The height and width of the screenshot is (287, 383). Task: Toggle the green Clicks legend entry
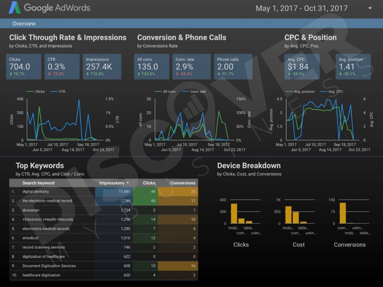coord(36,92)
